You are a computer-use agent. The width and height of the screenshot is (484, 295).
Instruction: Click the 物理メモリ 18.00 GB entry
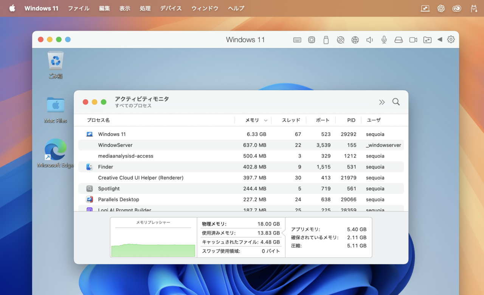241,224
